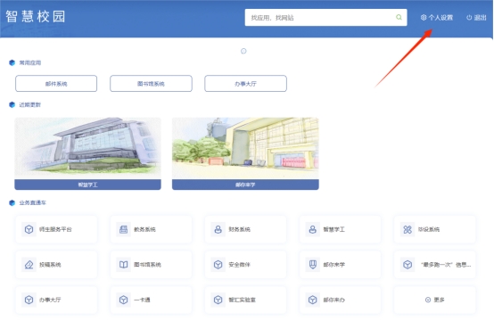Screen dimensions: 494x321
Task: Click the 退出 power icon to log out
Action: tap(469, 18)
